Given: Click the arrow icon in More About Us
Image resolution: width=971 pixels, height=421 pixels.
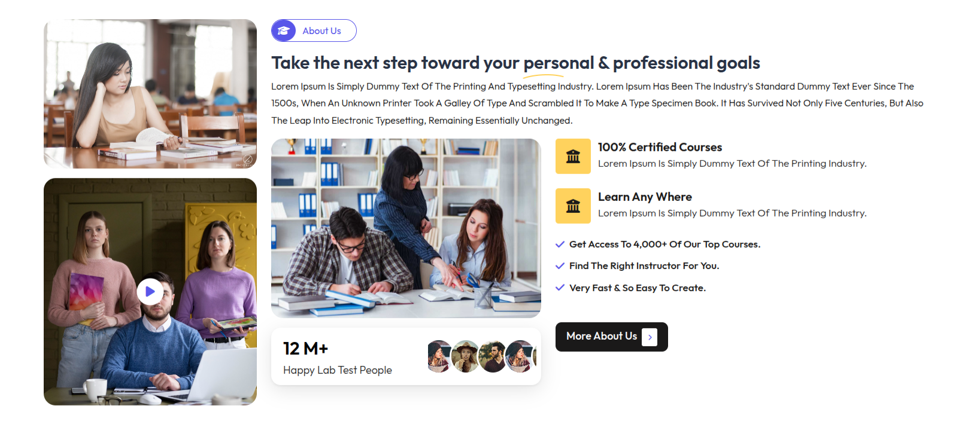Looking at the screenshot, I should pyautogui.click(x=650, y=337).
